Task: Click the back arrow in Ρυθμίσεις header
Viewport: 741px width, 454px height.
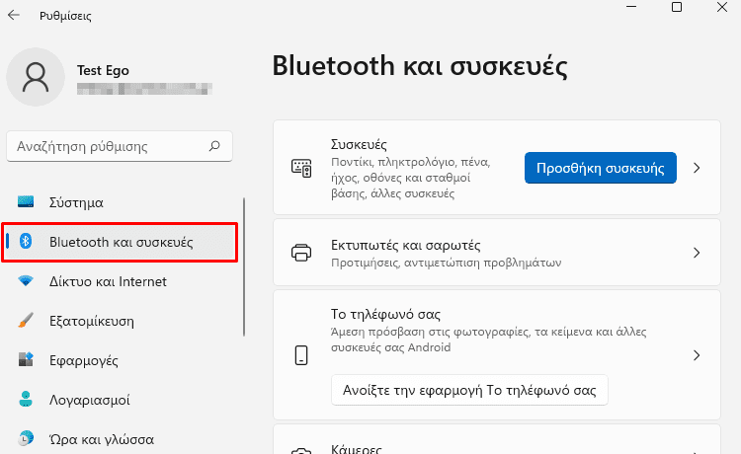Action: (x=14, y=15)
